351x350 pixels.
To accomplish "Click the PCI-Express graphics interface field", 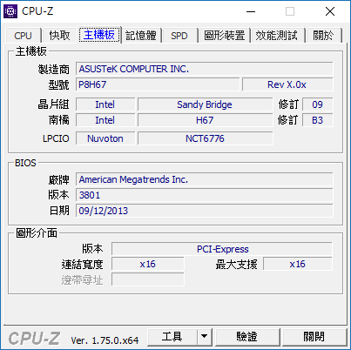I will click(x=222, y=249).
